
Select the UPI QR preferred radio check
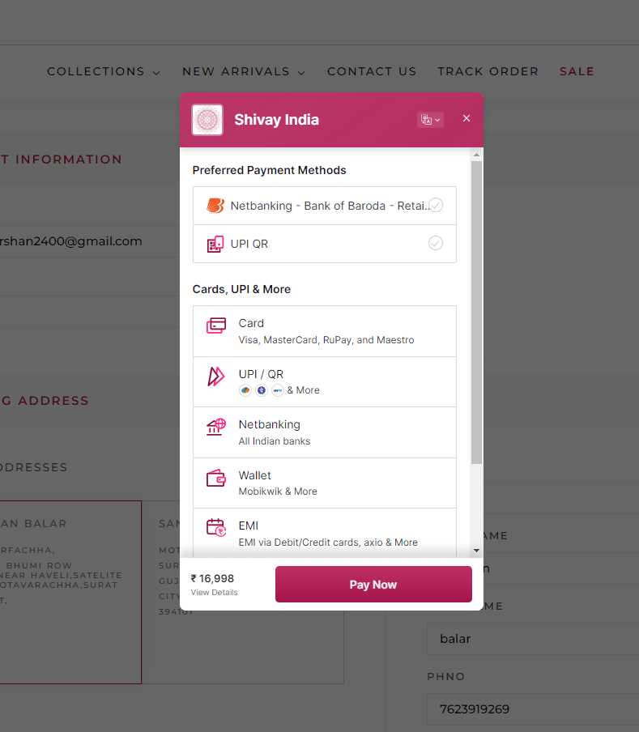point(436,243)
